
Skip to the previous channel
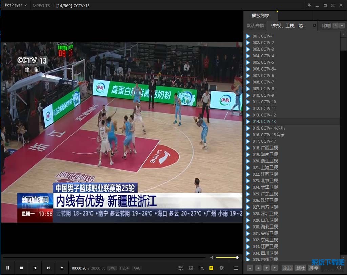pos(35,268)
